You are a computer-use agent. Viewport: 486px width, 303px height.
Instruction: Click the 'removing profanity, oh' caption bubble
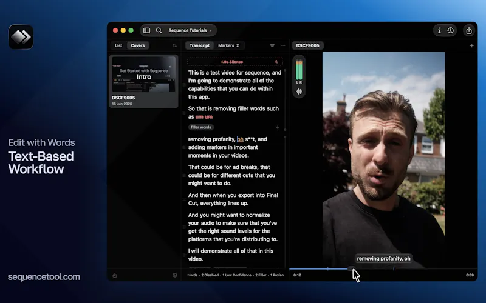coord(383,259)
